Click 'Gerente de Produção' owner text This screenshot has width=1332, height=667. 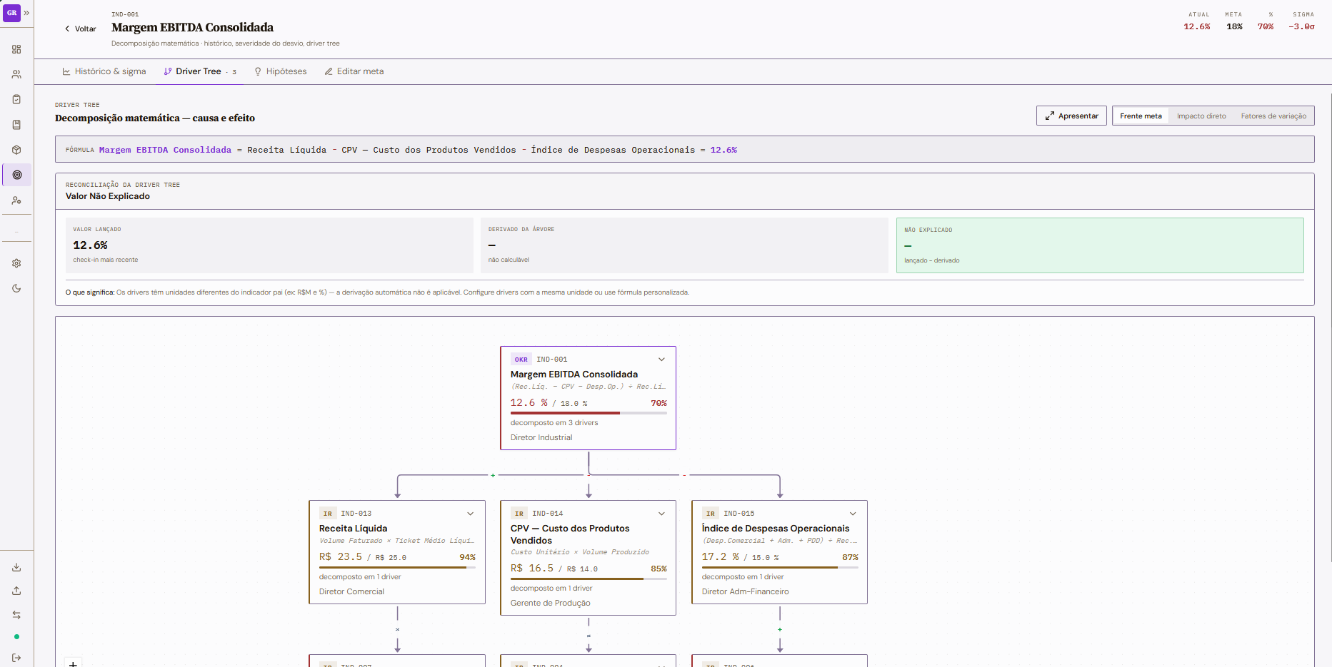point(551,604)
